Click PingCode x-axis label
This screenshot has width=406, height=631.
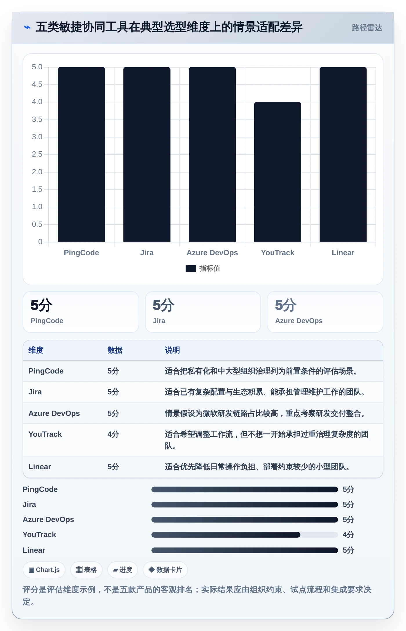pos(81,253)
